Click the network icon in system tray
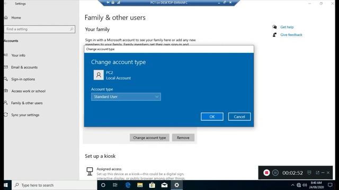The height and width of the screenshot is (190, 339). (299, 185)
